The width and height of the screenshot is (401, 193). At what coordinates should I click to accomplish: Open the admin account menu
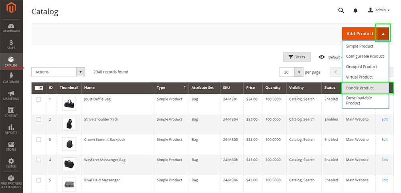coord(379,10)
